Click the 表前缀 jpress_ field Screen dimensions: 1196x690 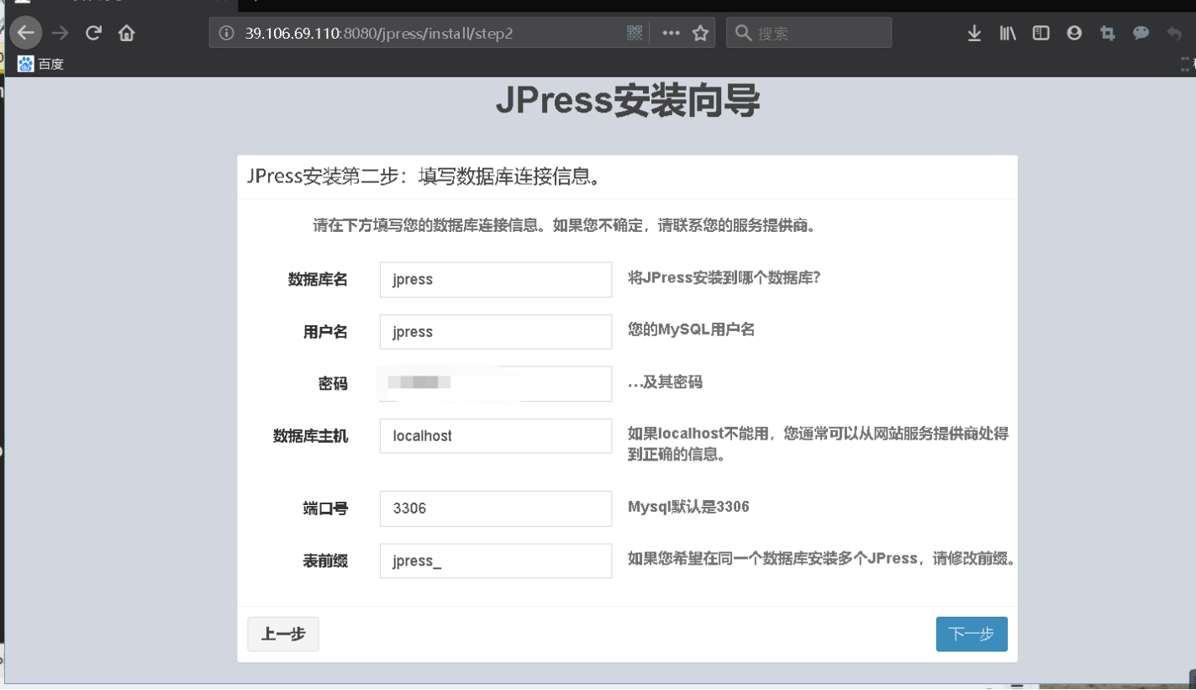[x=496, y=561]
